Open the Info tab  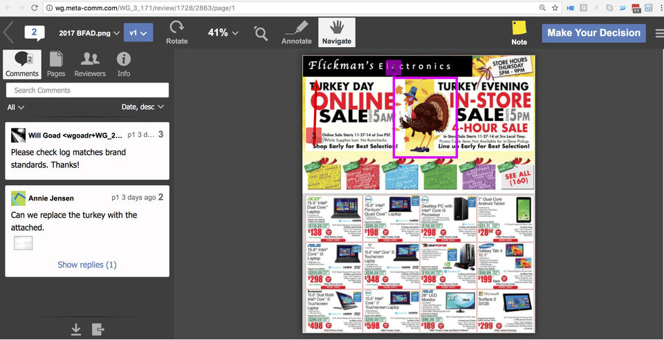coord(124,64)
